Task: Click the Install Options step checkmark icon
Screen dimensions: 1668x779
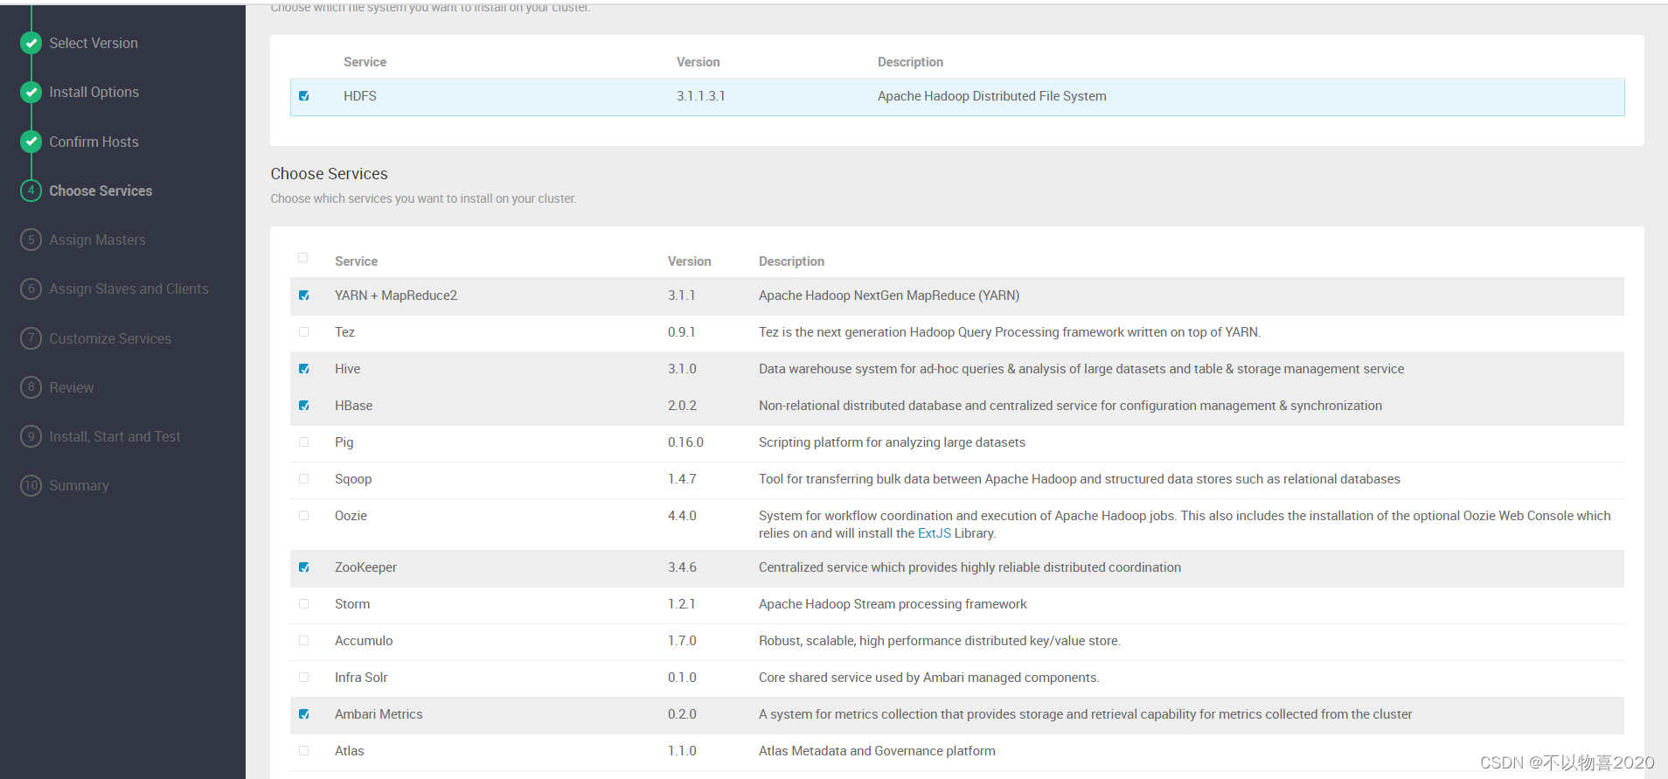Action: 31,92
